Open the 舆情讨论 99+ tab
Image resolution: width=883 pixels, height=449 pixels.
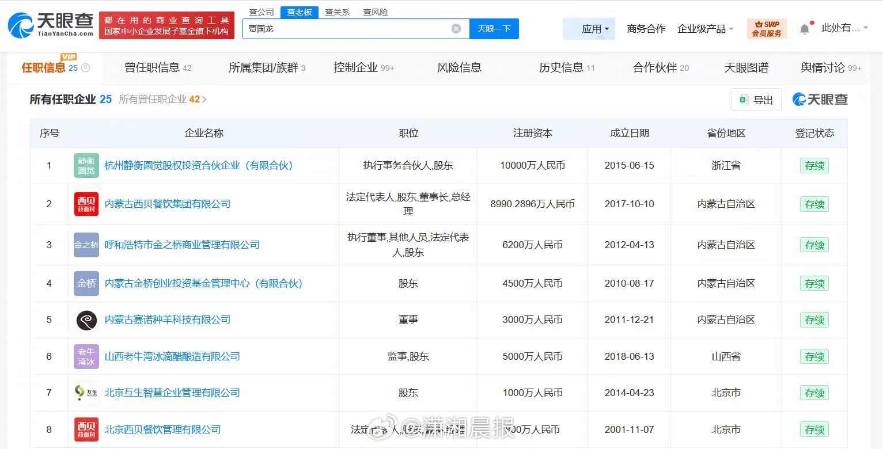(831, 68)
